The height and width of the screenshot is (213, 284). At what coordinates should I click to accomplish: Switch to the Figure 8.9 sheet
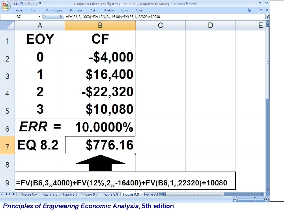[131, 194]
